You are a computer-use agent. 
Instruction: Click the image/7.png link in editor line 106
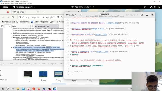(x=101, y=34)
